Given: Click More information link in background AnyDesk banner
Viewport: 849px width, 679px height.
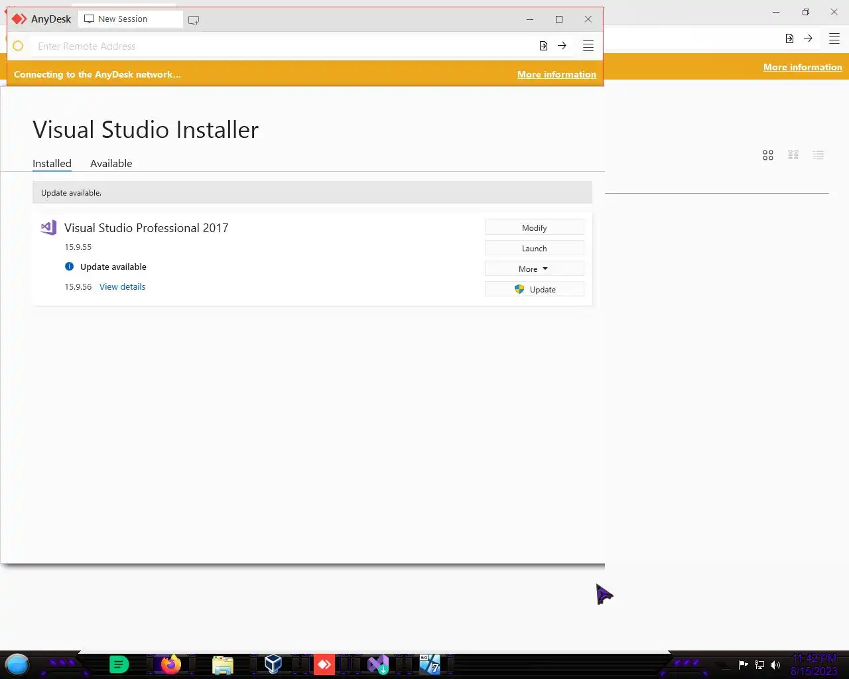Looking at the screenshot, I should 803,67.
